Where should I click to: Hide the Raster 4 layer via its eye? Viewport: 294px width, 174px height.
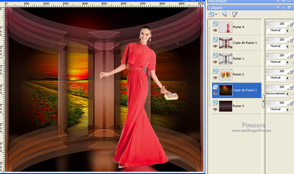(x=215, y=30)
